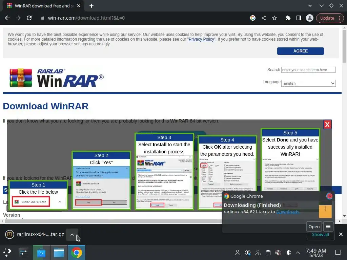
Task: Open the Chrome profile avatar
Action: coord(310,18)
